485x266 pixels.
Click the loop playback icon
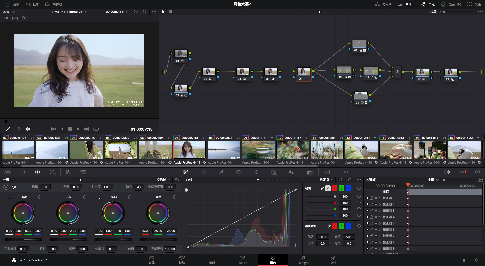tap(96, 129)
